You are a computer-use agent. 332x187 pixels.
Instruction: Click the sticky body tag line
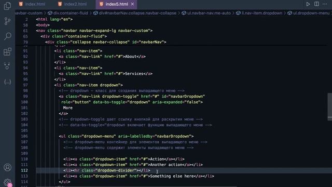pos(43,25)
